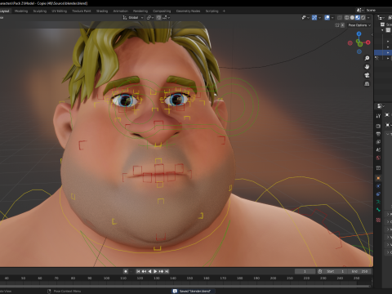
Task: Open the Render properties tab
Action: (x=378, y=126)
